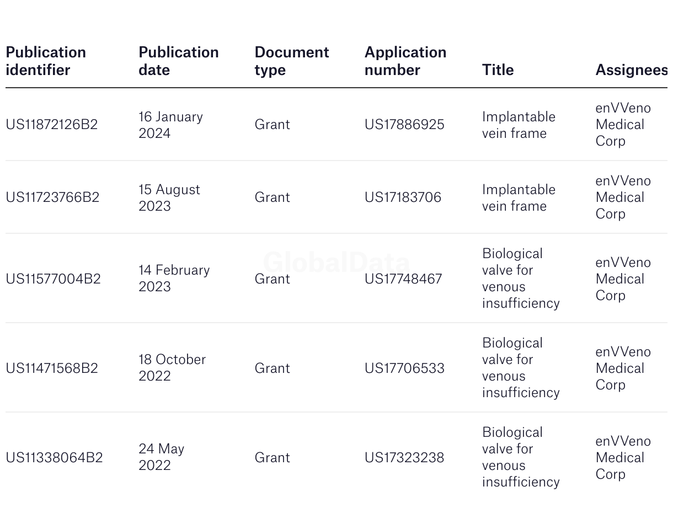
Task: Click the Application number column header
Action: (x=405, y=61)
